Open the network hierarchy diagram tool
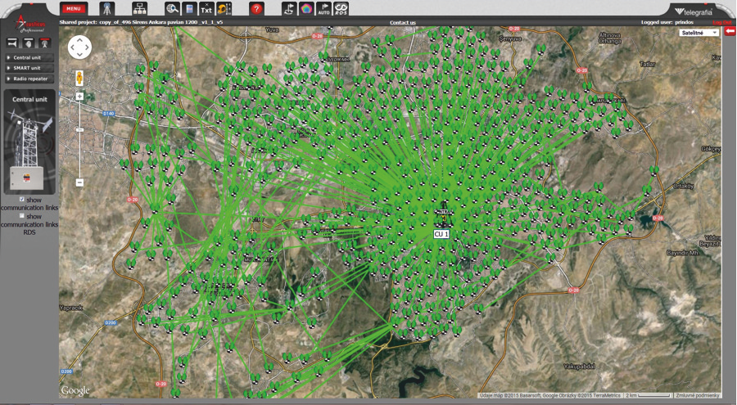The height and width of the screenshot is (405, 737). tap(139, 9)
